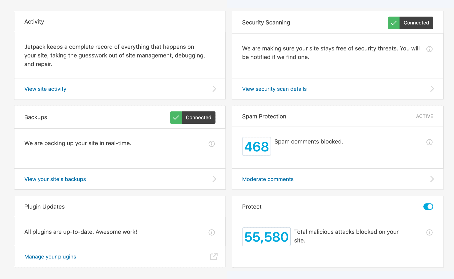
Task: Open Manage your plugins
Action: (50, 257)
